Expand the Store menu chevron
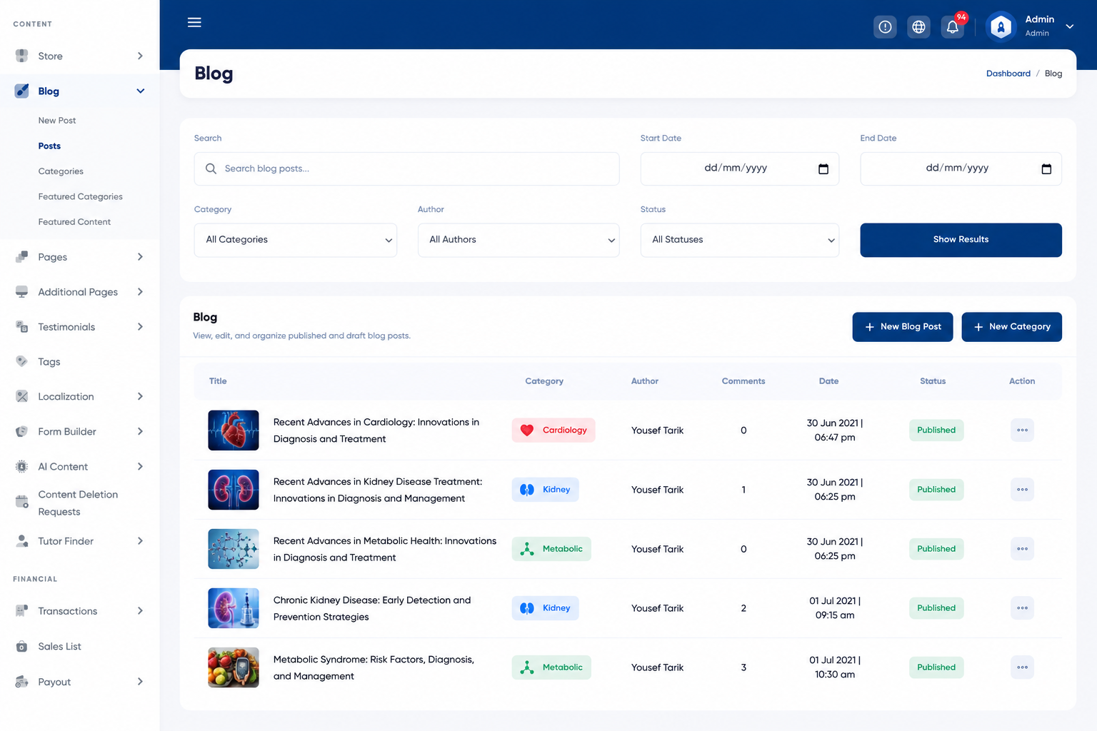 coord(140,56)
